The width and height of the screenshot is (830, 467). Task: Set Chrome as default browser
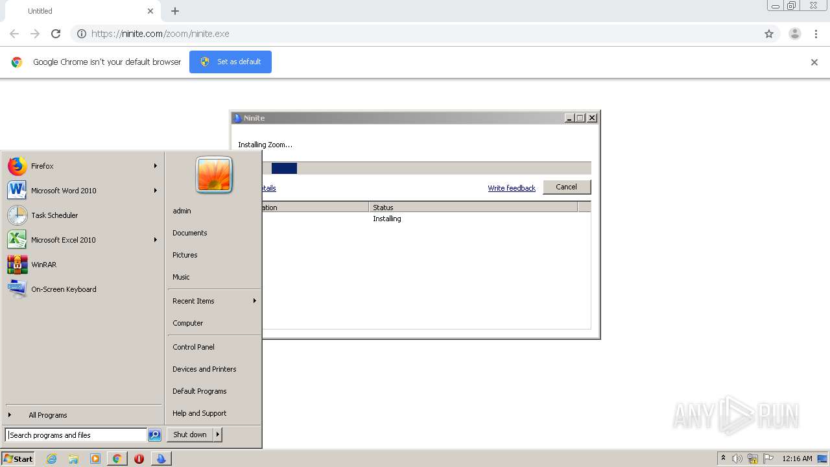coord(230,62)
